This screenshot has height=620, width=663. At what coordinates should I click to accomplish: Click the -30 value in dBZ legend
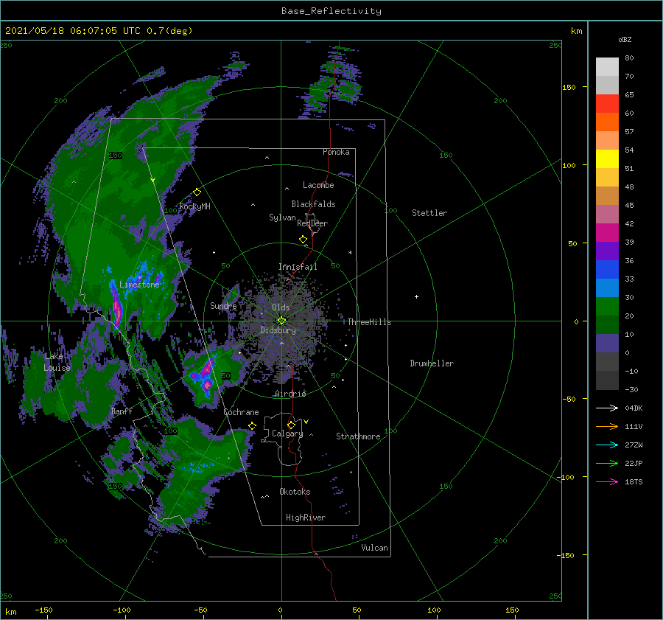pyautogui.click(x=631, y=389)
